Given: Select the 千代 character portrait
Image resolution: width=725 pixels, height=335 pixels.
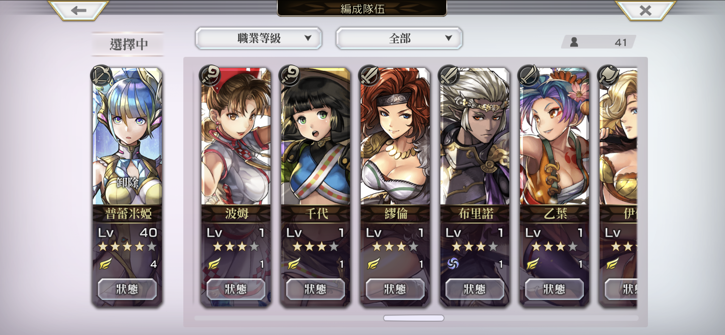Looking at the screenshot, I should coord(315,136).
